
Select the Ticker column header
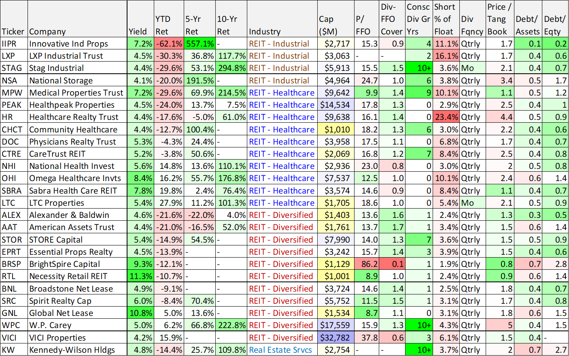[14, 19]
